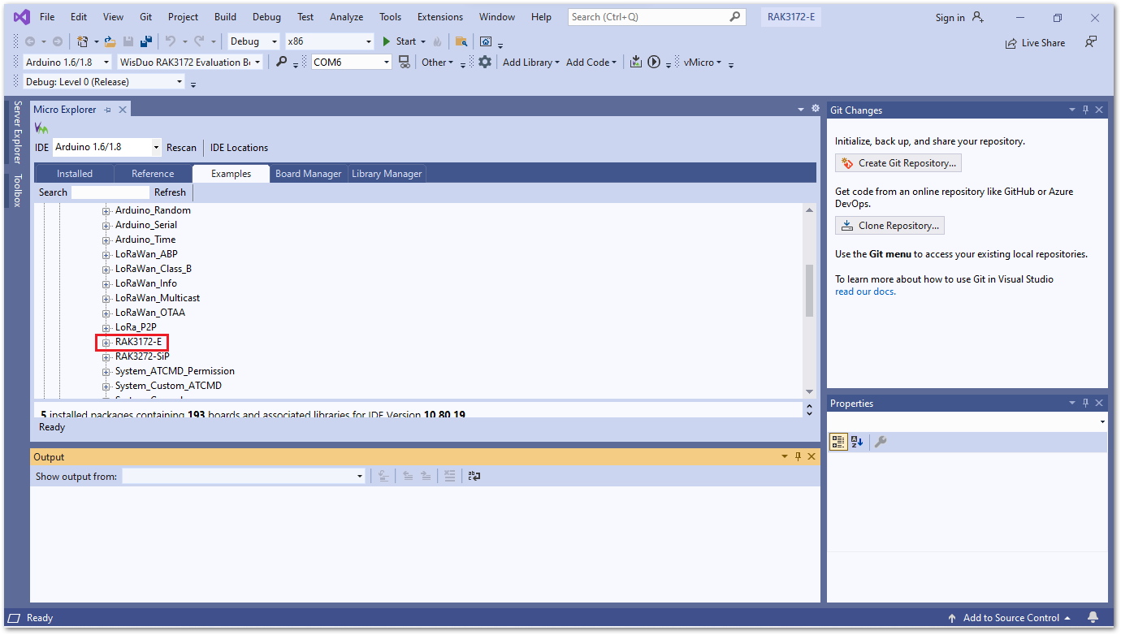1121x635 pixels.
Task: Focus the Search (Ctrl+Q) box
Action: pos(656,17)
